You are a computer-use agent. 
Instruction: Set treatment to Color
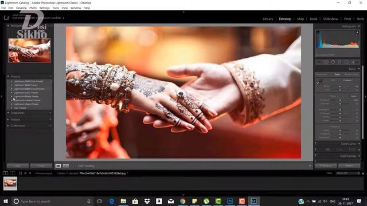337,74
